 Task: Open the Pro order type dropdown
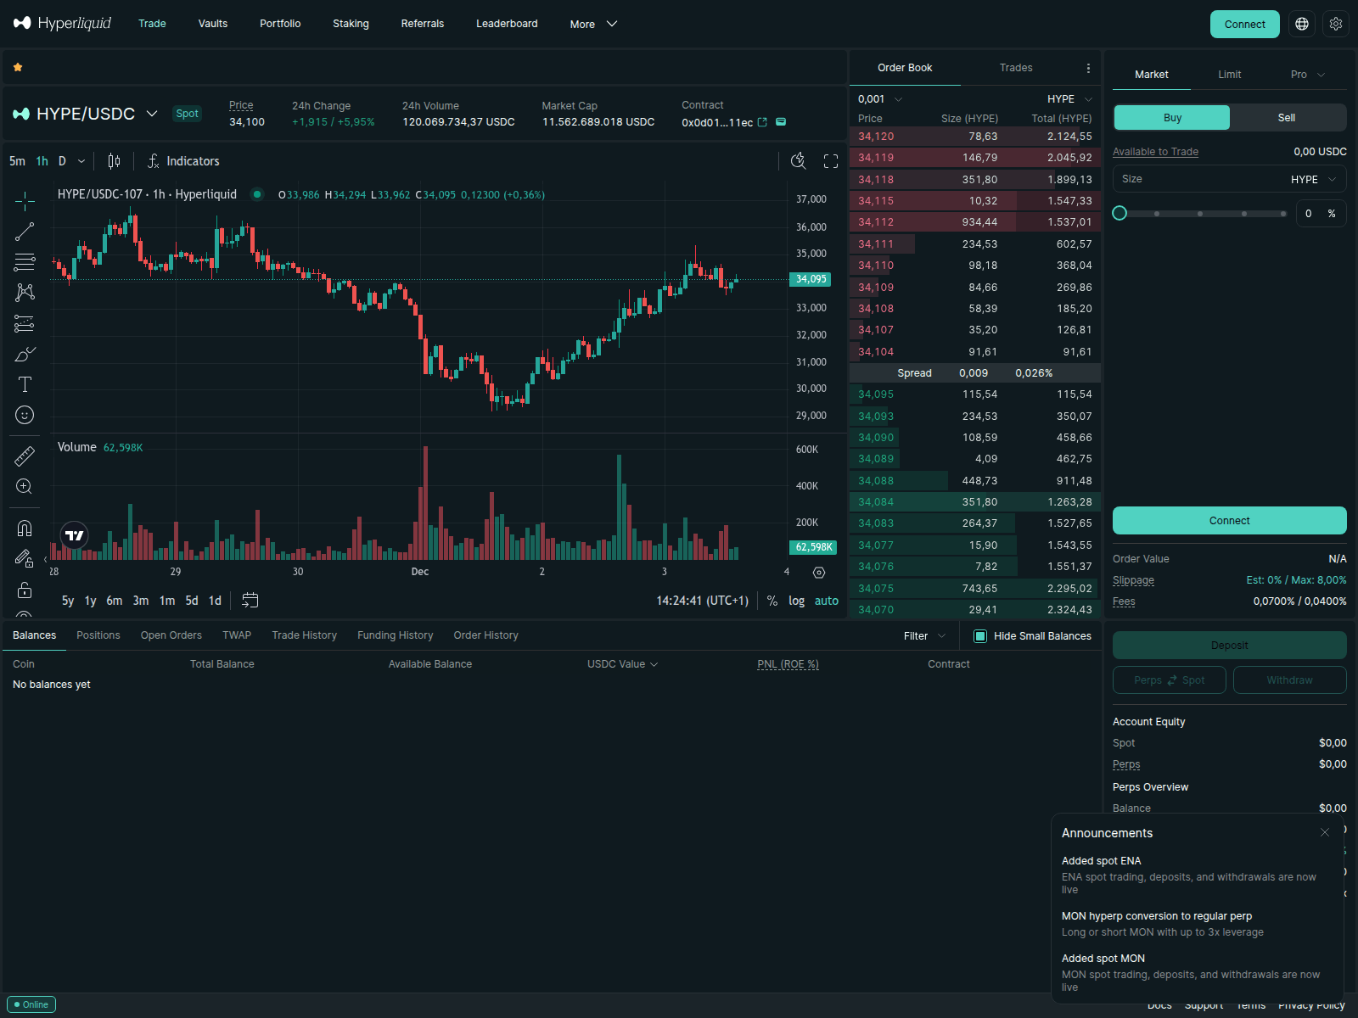pos(1308,75)
